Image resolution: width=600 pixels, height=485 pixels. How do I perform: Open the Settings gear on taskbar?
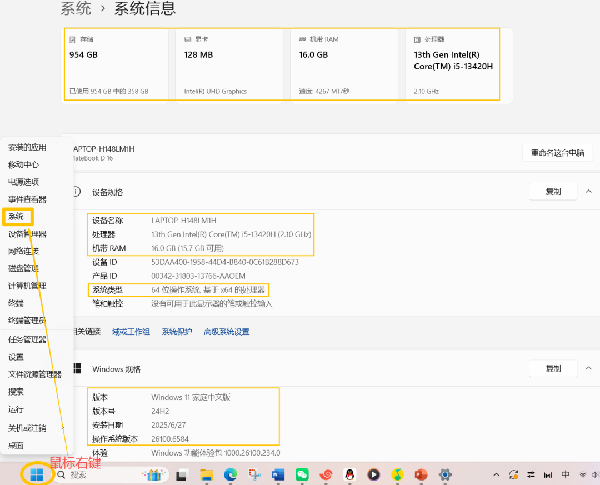point(445,474)
